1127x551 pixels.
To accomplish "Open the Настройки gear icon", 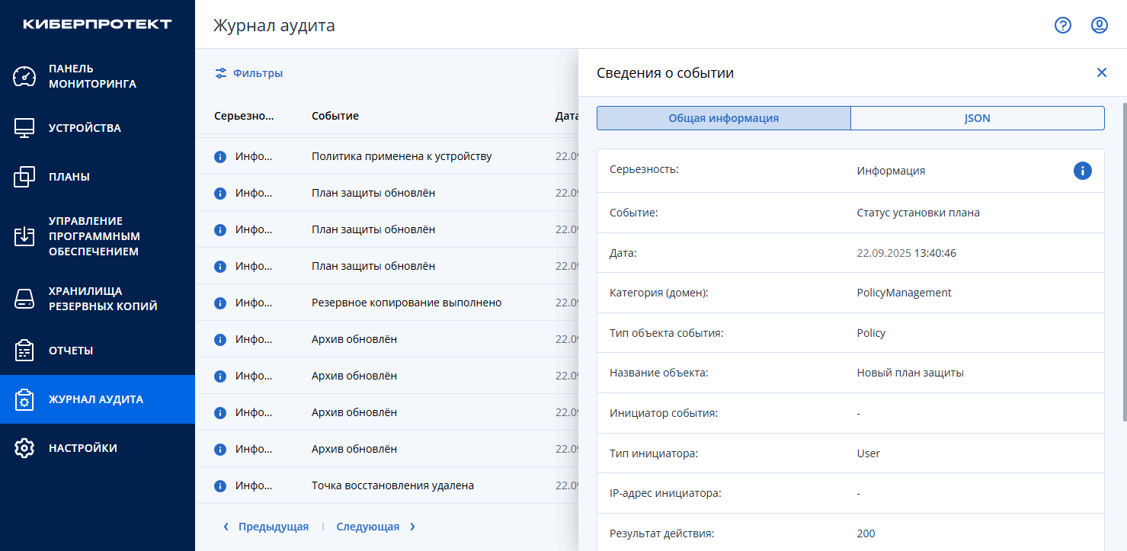I will point(24,448).
